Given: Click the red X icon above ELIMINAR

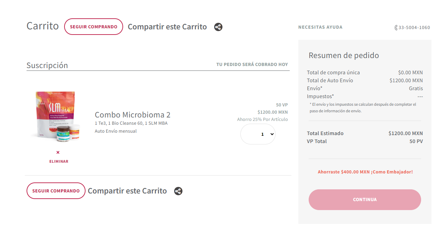Looking at the screenshot, I should tap(58, 152).
